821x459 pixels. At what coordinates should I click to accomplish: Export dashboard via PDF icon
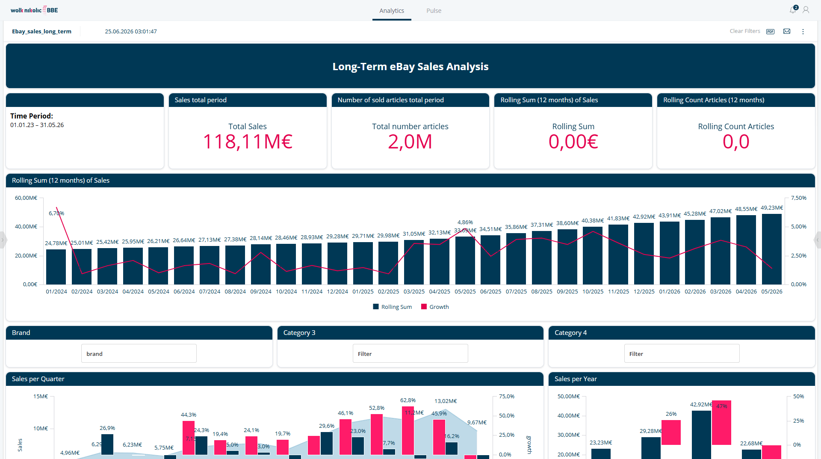point(771,31)
